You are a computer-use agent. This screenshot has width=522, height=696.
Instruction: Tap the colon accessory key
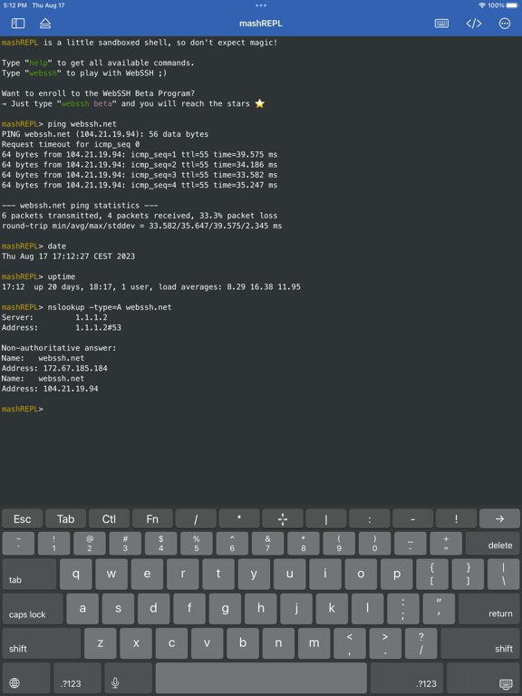click(370, 518)
